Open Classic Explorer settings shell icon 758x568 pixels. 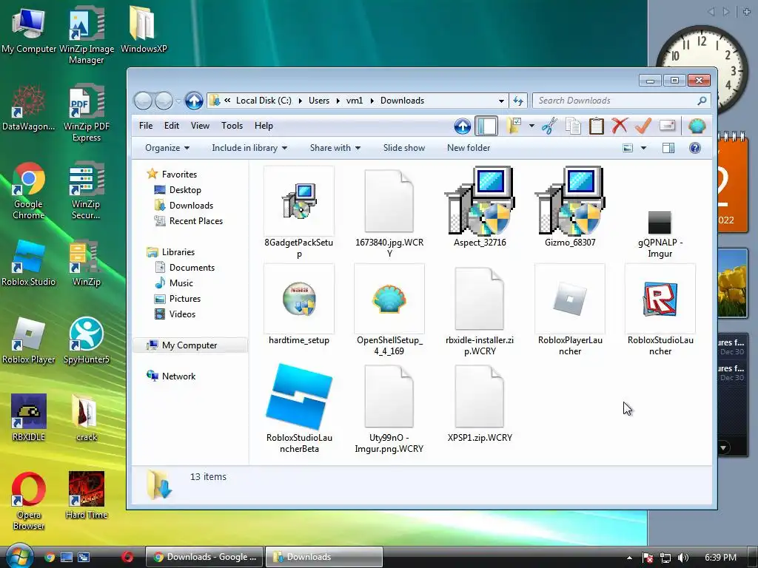(697, 126)
